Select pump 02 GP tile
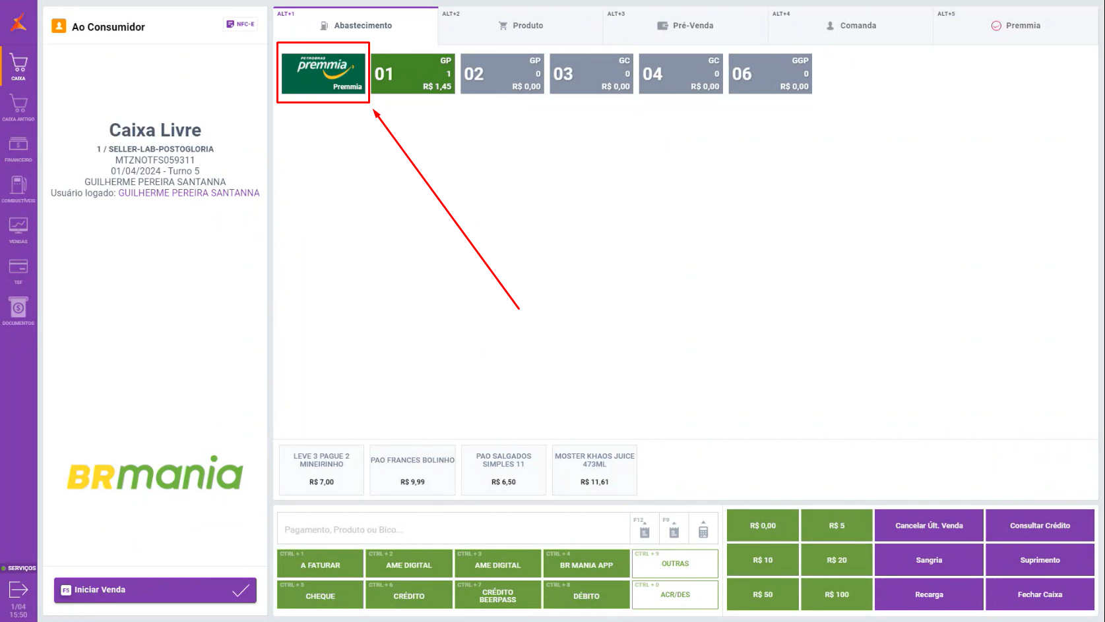1105x622 pixels. 502,73
